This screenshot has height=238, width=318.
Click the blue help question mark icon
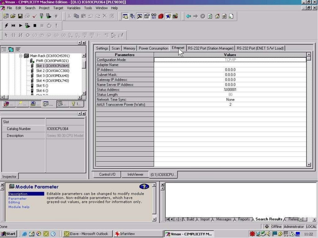tap(144, 187)
